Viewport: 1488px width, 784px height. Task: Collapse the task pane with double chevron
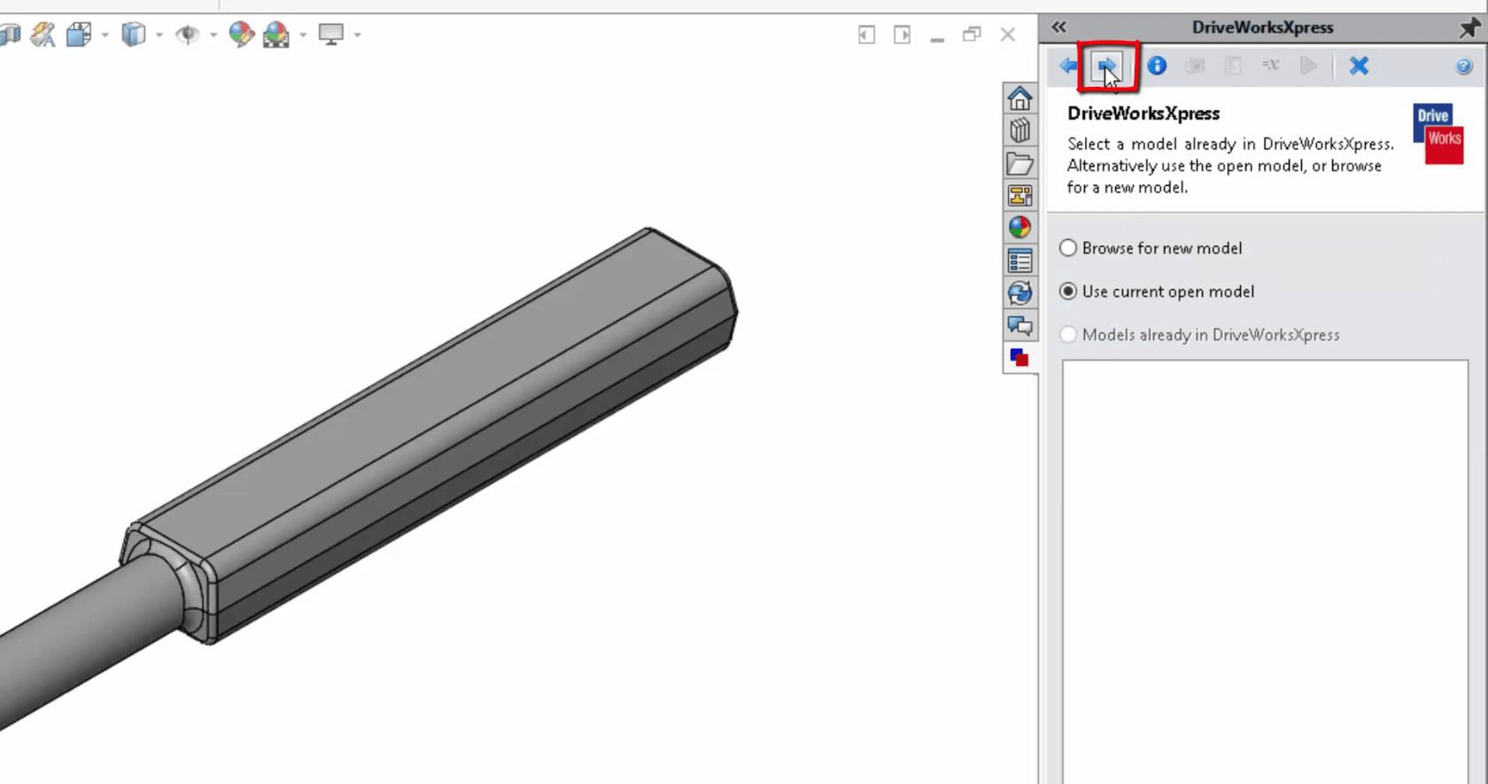click(1059, 27)
